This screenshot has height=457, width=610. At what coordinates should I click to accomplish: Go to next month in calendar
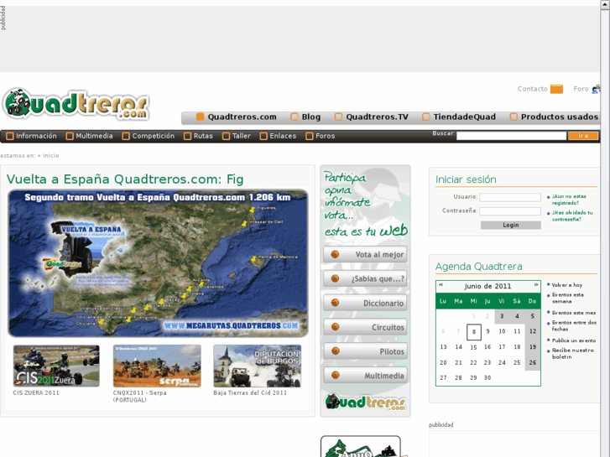pos(536,285)
